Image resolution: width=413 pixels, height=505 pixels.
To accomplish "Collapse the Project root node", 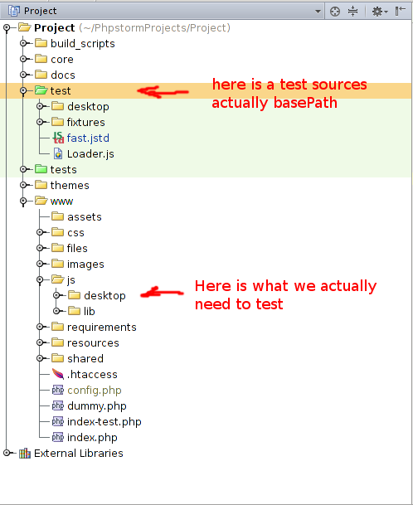I will tap(7, 27).
